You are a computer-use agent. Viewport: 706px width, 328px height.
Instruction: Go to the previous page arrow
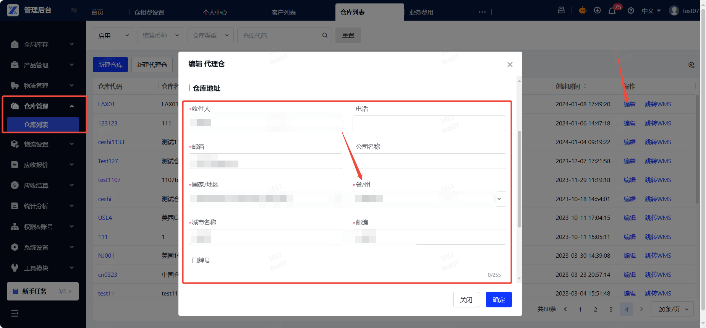[x=565, y=309]
